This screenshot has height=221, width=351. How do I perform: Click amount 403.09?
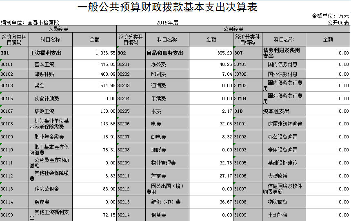pos(94,74)
